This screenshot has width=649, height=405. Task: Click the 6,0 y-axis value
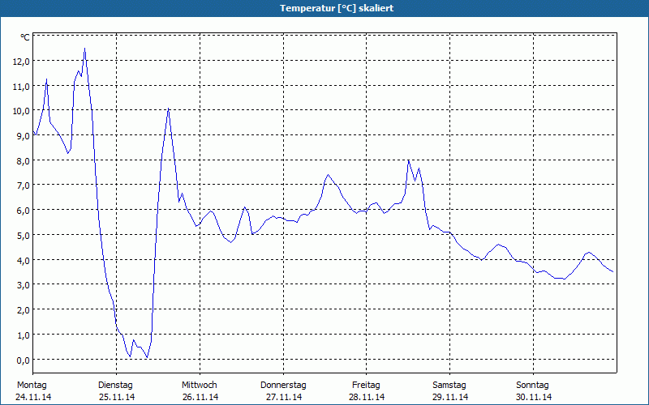click(x=24, y=211)
